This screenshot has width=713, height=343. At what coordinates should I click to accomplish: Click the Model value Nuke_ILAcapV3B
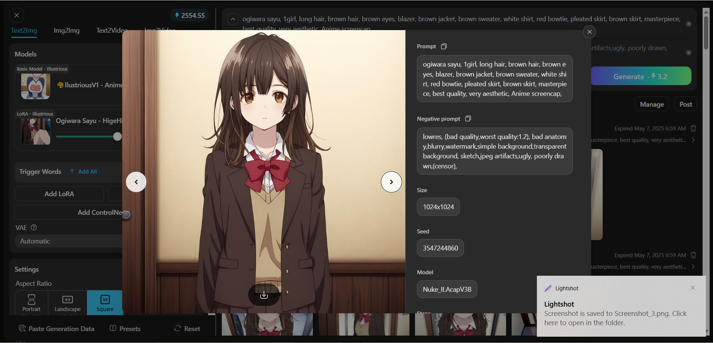pos(447,289)
